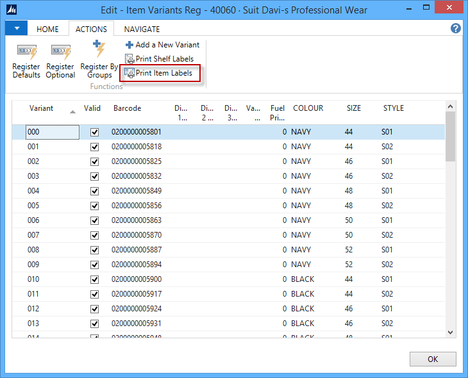Open the blue Help question mark icon
468x378 pixels.
(x=456, y=29)
